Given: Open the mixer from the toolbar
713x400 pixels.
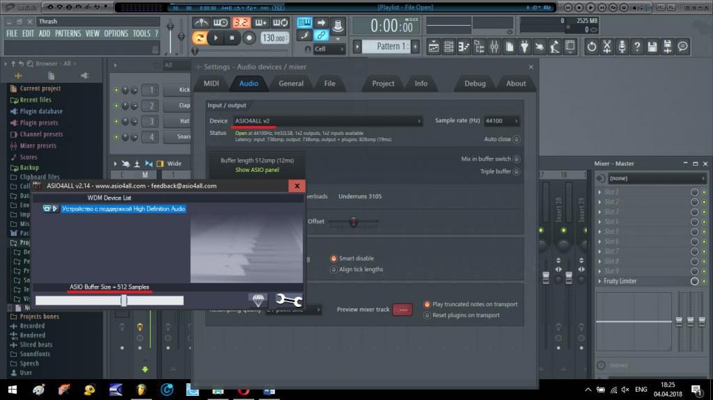Looking at the screenshot, I should pyautogui.click(x=494, y=47).
